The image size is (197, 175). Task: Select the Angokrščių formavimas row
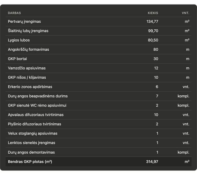pyautogui.click(x=98, y=50)
